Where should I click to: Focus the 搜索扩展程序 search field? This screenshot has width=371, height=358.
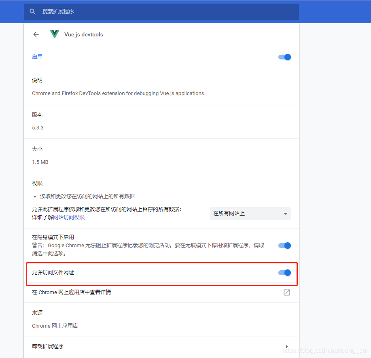pos(161,12)
